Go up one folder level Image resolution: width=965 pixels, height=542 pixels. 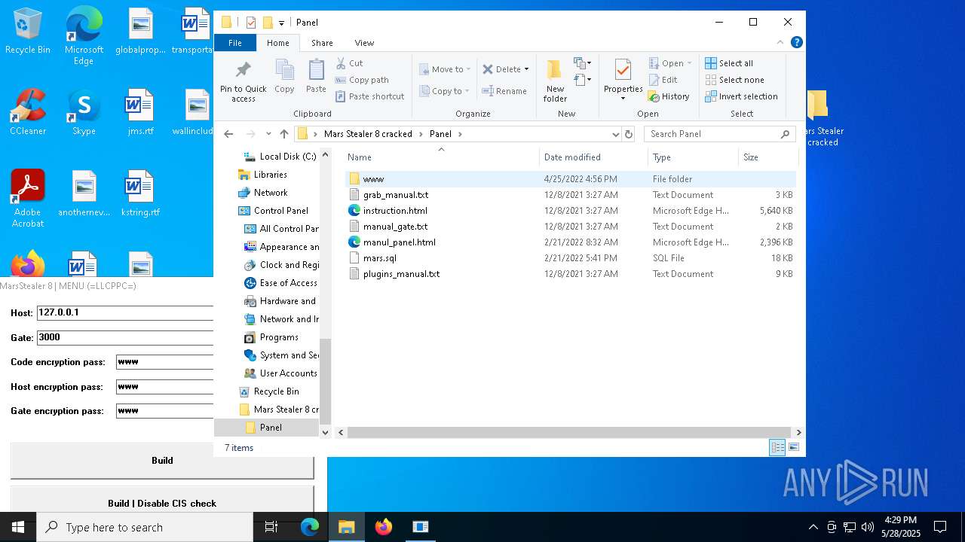(x=284, y=134)
